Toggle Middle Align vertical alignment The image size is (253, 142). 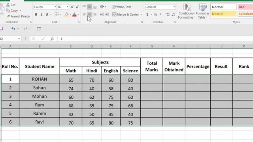(x=90, y=7)
